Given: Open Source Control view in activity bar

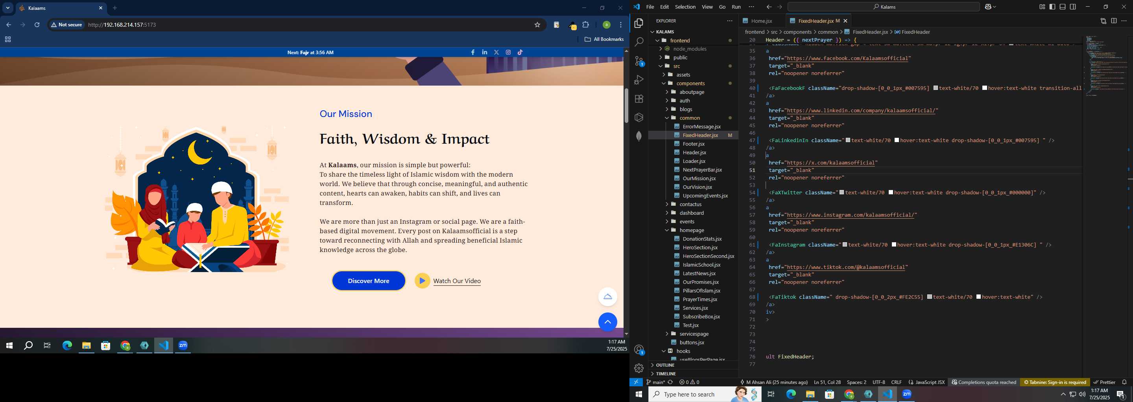Looking at the screenshot, I should [x=638, y=61].
